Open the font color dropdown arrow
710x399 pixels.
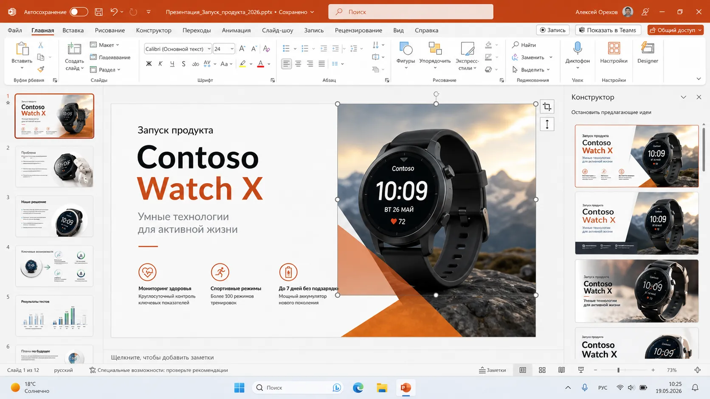(x=269, y=64)
